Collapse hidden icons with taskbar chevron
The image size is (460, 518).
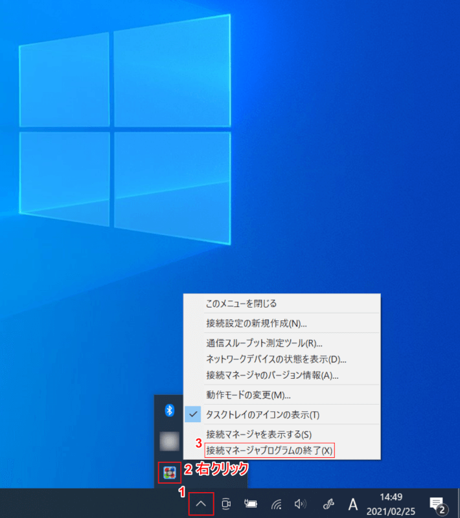point(201,504)
